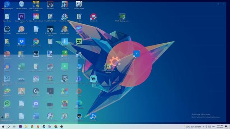Viewport: 230px width, 129px height.
Task: Select the Logitech G HUB icon
Action: click(36, 91)
